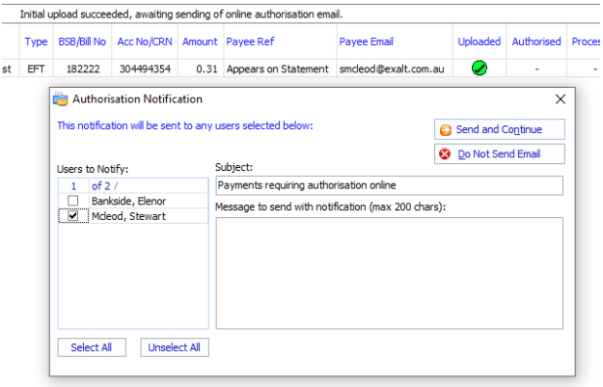Click the Payee Ref column header
This screenshot has width=603, height=387.
(x=249, y=41)
